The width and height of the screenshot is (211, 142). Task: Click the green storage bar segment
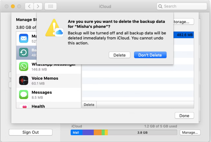(103, 132)
